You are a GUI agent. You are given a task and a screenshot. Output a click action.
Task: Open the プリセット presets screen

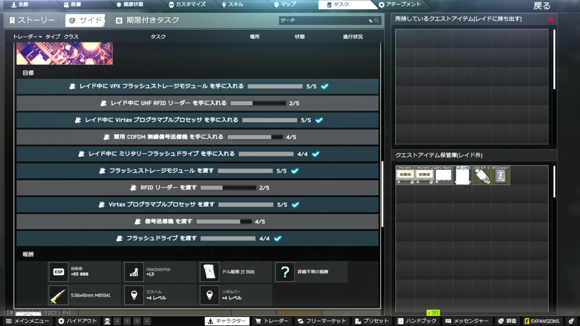[372, 321]
